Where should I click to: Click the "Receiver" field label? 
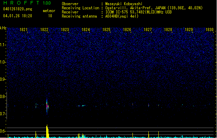70,12
